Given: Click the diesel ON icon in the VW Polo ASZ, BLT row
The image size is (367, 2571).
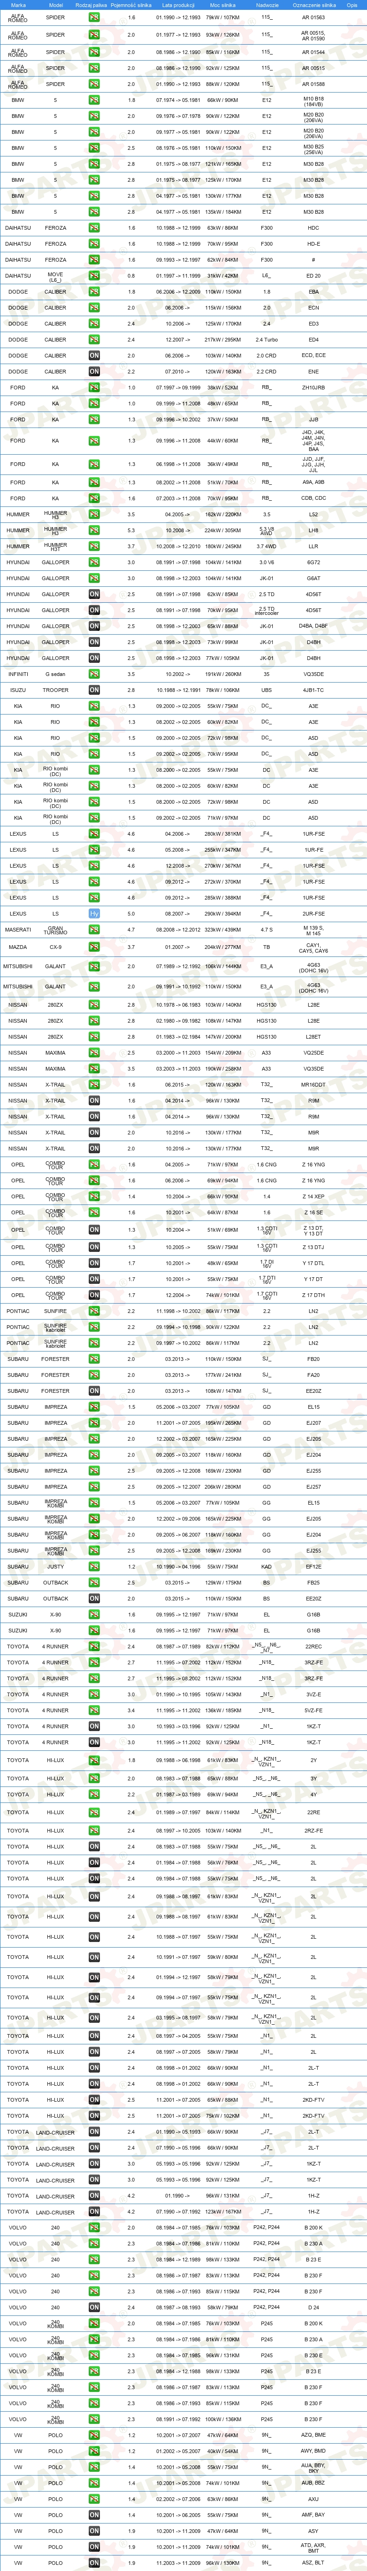Looking at the screenshot, I should [94, 2563].
